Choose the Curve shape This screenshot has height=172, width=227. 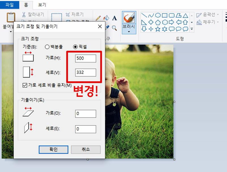[151, 15]
